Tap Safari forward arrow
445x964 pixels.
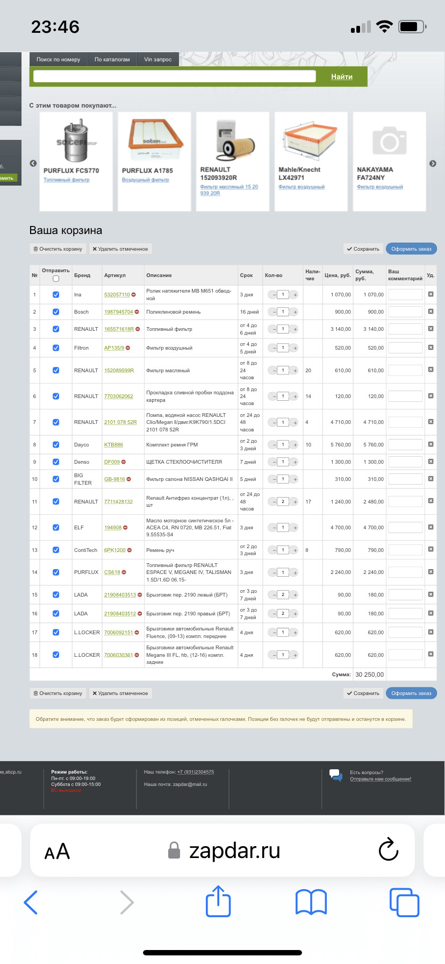[x=127, y=902]
